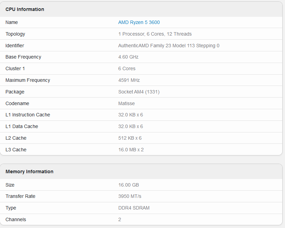Click the Channels row label
The image size is (285, 228).
[x=16, y=219]
